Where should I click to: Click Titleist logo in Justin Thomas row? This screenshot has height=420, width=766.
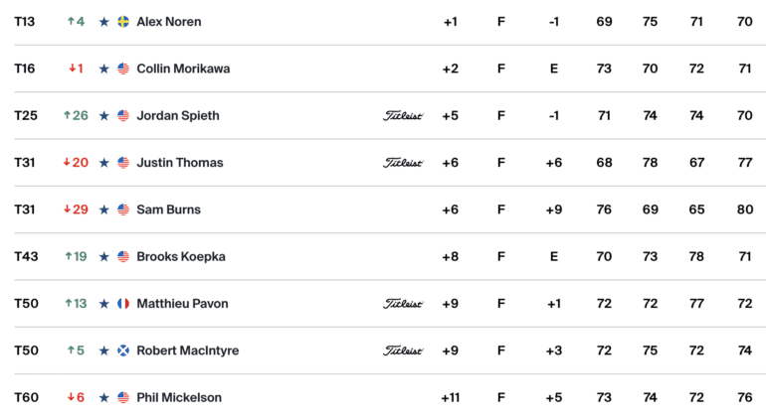403,163
